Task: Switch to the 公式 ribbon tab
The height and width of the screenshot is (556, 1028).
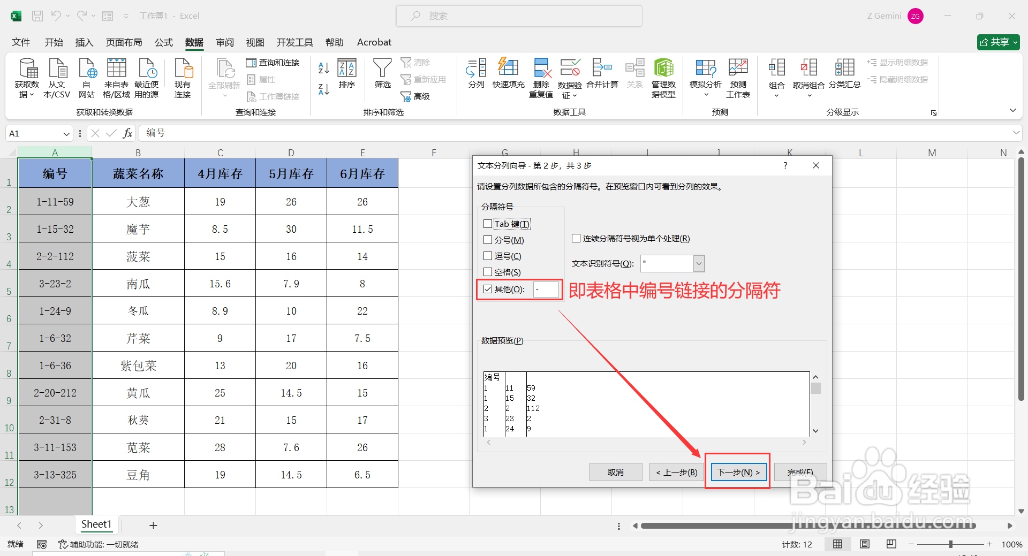Action: [163, 42]
